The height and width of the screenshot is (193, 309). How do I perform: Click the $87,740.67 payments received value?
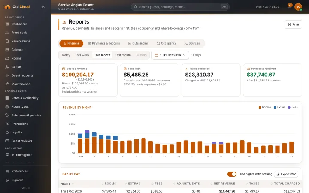[261, 75]
